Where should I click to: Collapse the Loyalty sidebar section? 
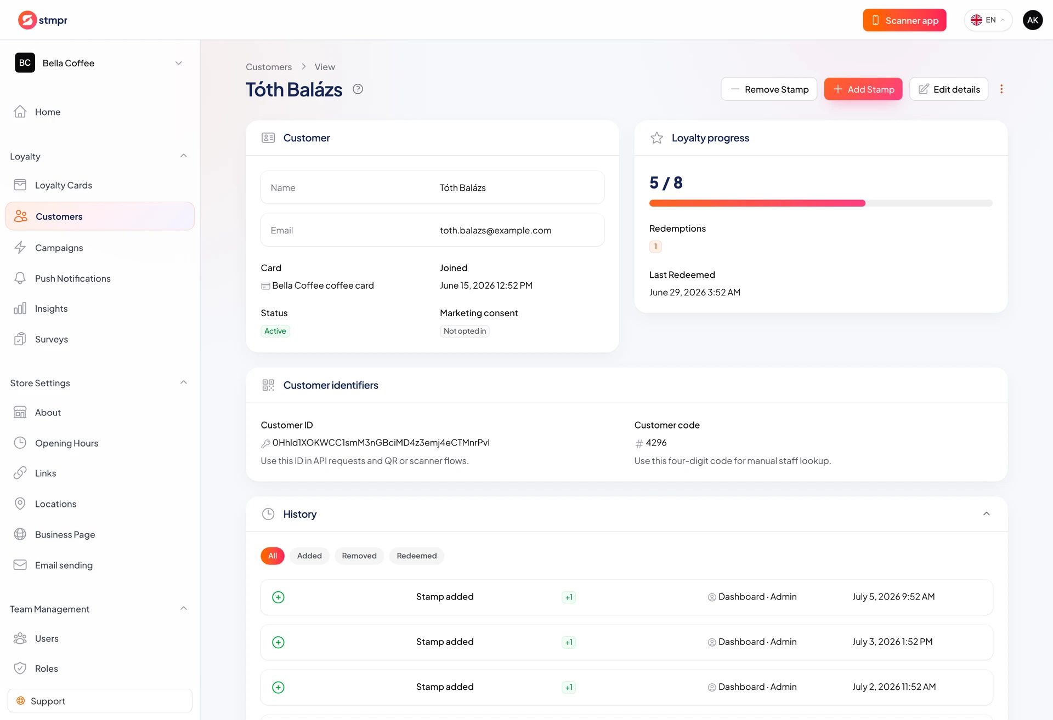pyautogui.click(x=184, y=156)
